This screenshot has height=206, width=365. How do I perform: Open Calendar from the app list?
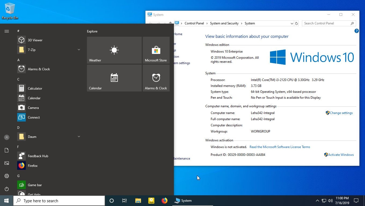[49, 98]
